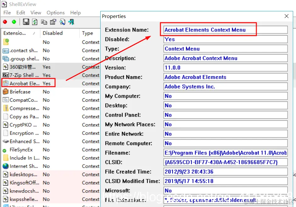The height and width of the screenshot is (207, 296).
Task: Click the Exit toolbar icon
Action: click(71, 22)
